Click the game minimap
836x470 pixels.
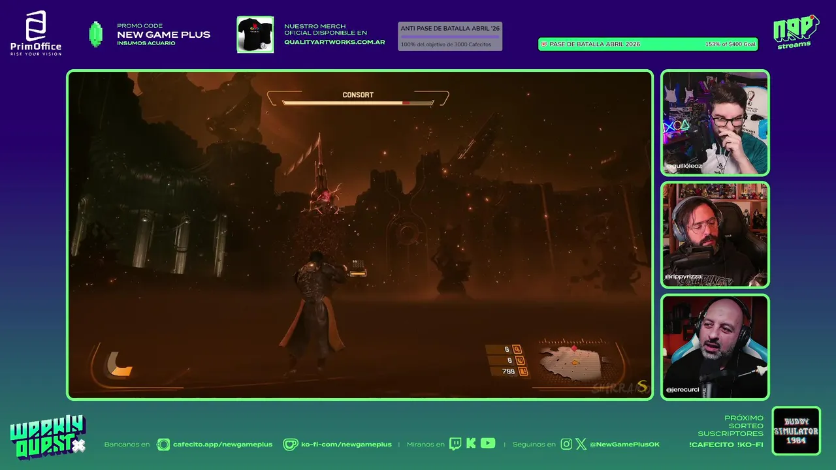point(575,362)
